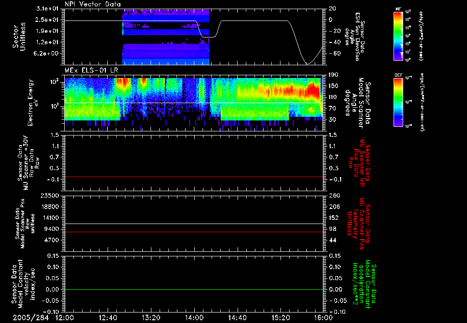Click the red line in MU Scanner +30V panel
Viewport: 467px width, 323px height.
[194, 177]
